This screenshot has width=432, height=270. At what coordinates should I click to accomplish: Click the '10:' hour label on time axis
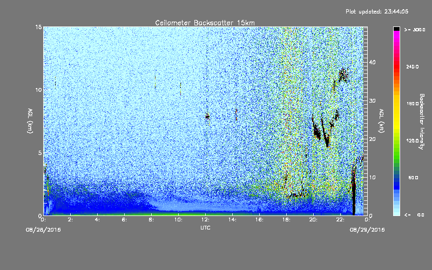(178, 220)
